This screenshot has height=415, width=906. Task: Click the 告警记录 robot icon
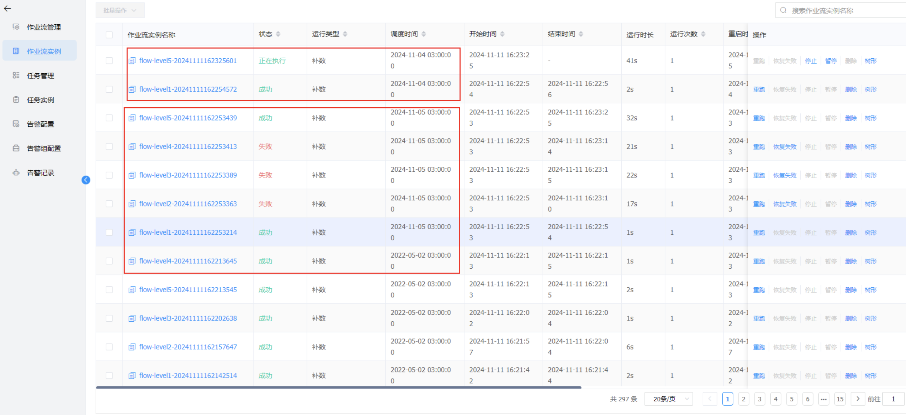16,172
